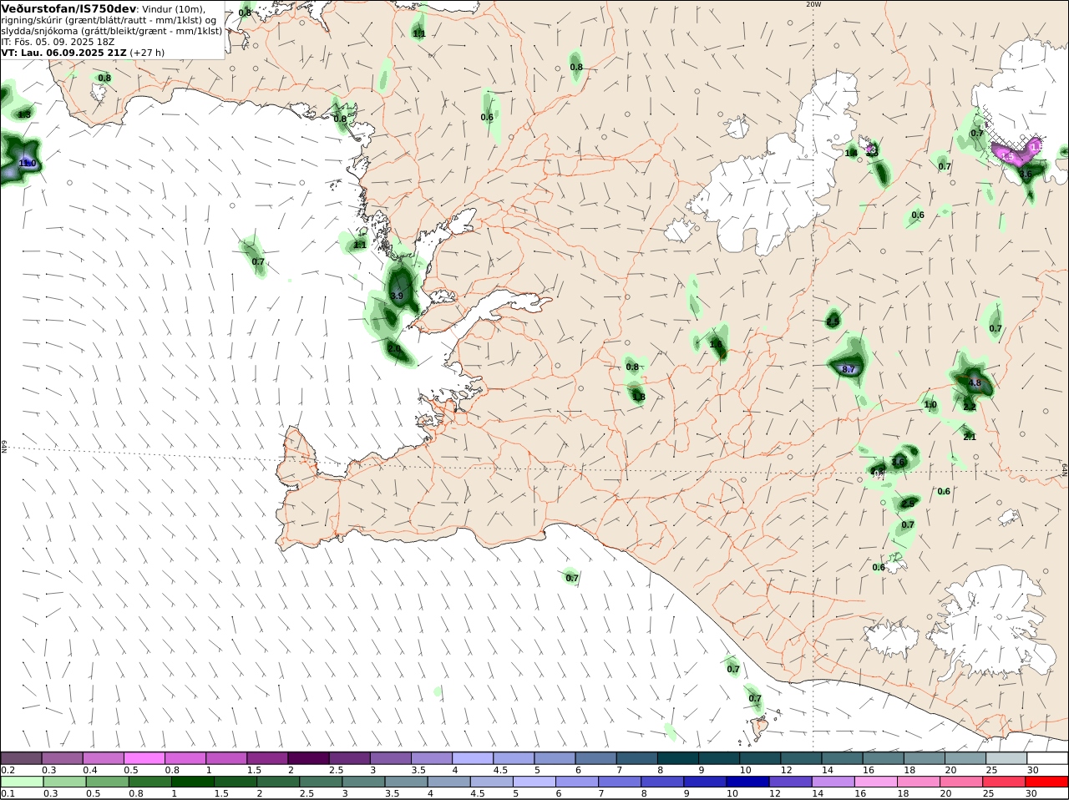Select the red rain swatch above lower 30 label
Screen dimensions: 1069x800
tap(1047, 782)
